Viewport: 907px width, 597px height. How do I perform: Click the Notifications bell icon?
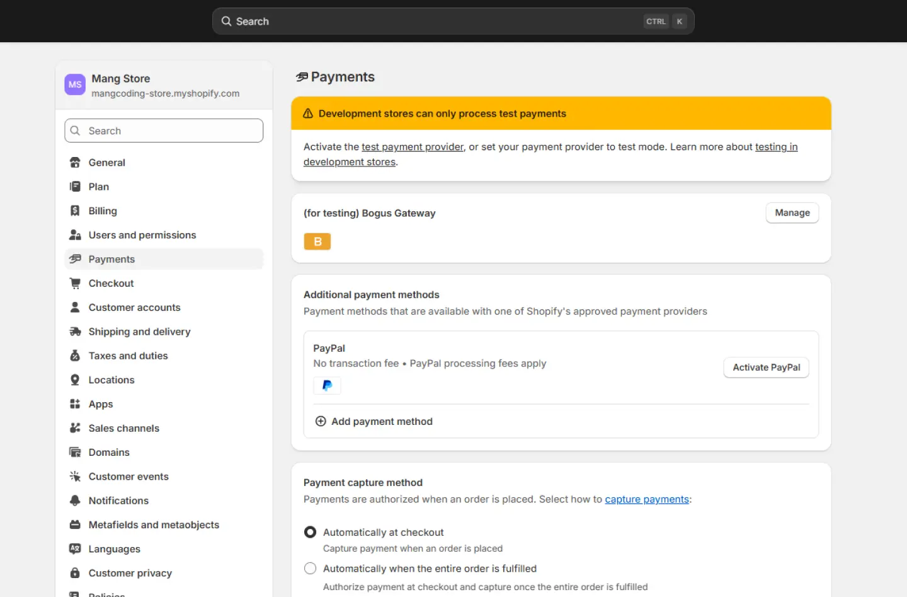coord(75,501)
